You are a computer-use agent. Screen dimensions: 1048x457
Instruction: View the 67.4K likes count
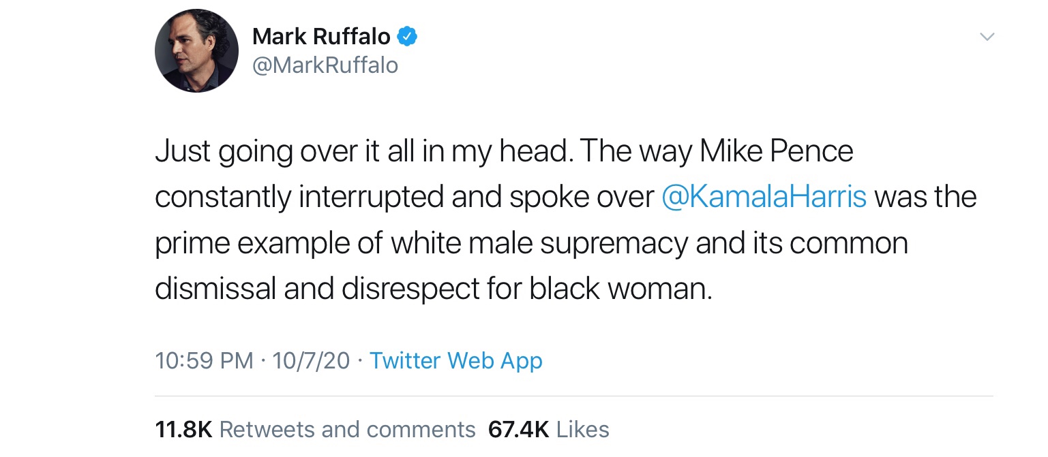point(518,430)
